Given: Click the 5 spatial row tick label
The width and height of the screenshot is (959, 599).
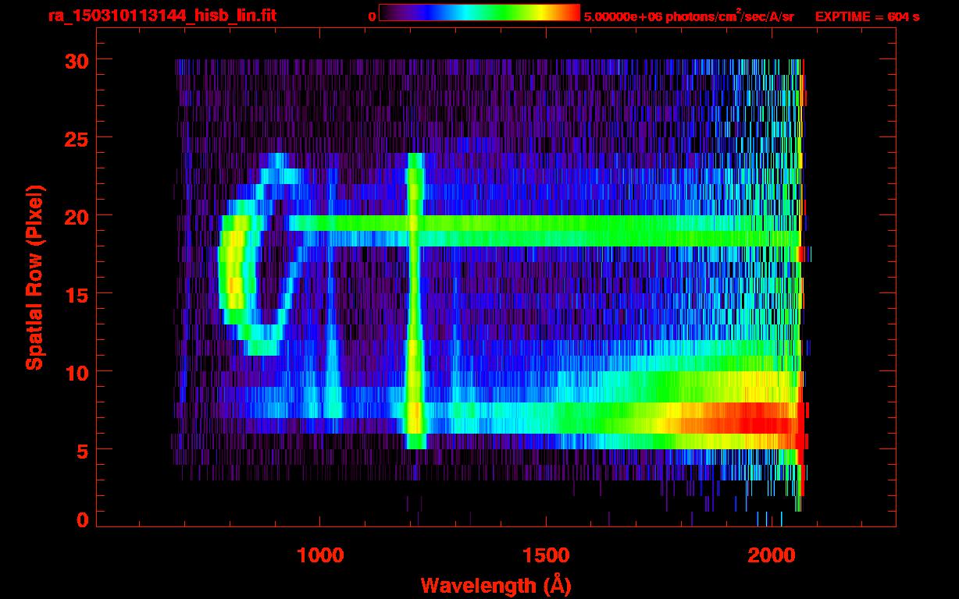Looking at the screenshot, I should [82, 450].
